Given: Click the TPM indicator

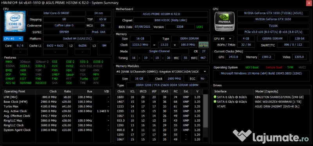Looking at the screenshot, I should click(x=290, y=68).
